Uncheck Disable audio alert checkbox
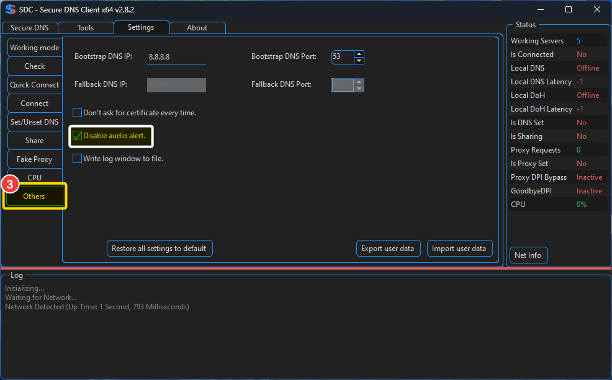The width and height of the screenshot is (612, 380). click(78, 136)
